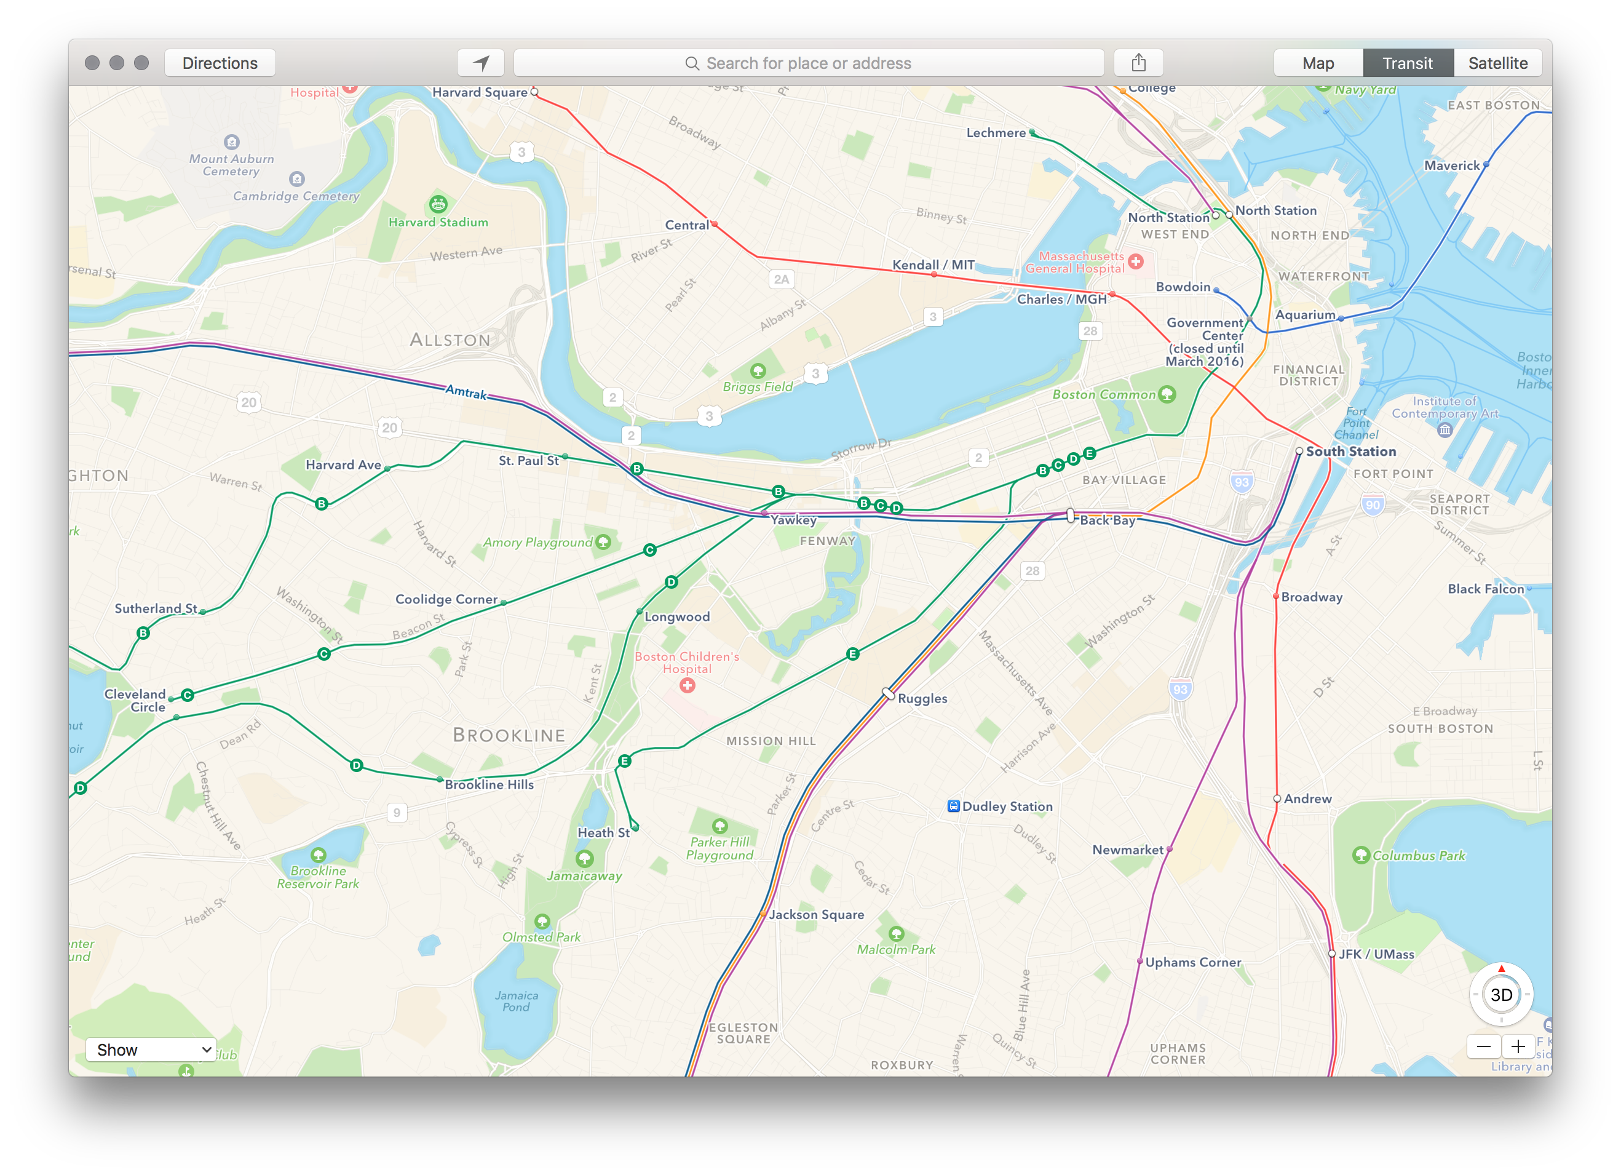Screen dimensions: 1621x1175
Task: Click the Uphams Corner station label
Action: (x=1193, y=963)
